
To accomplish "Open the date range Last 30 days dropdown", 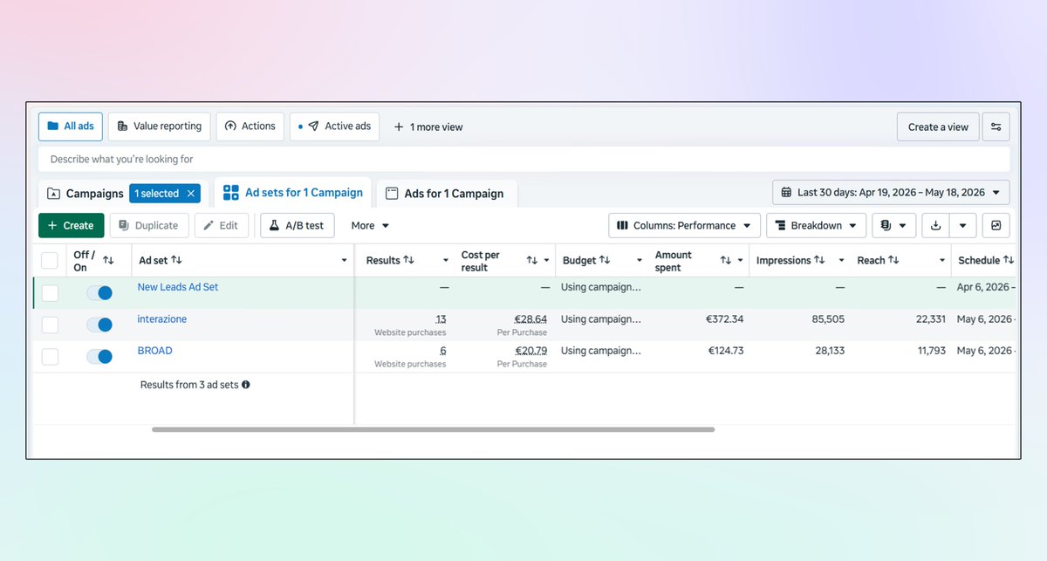I will [x=891, y=192].
